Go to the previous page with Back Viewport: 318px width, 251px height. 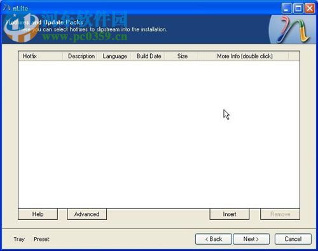click(x=214, y=239)
